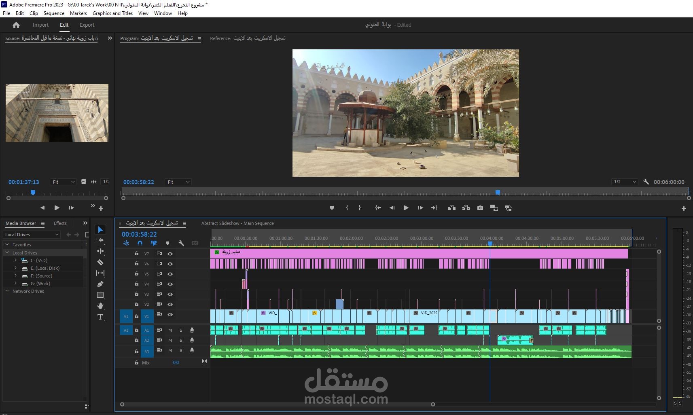Toggle Snap in Timeline magnet

coord(140,243)
